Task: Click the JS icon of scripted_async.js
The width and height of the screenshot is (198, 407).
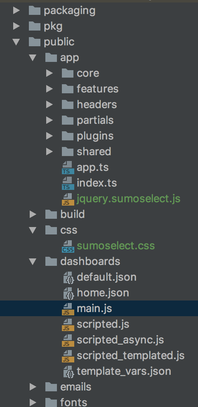Action: [x=68, y=340]
